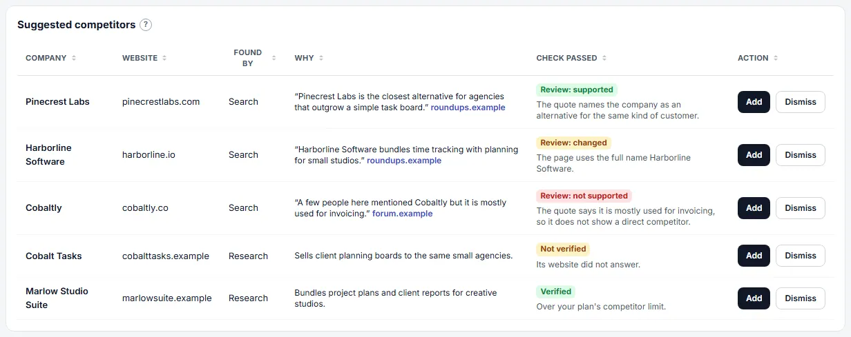Select the Marlow Studio Suite company name
This screenshot has height=337, width=851.
point(57,298)
